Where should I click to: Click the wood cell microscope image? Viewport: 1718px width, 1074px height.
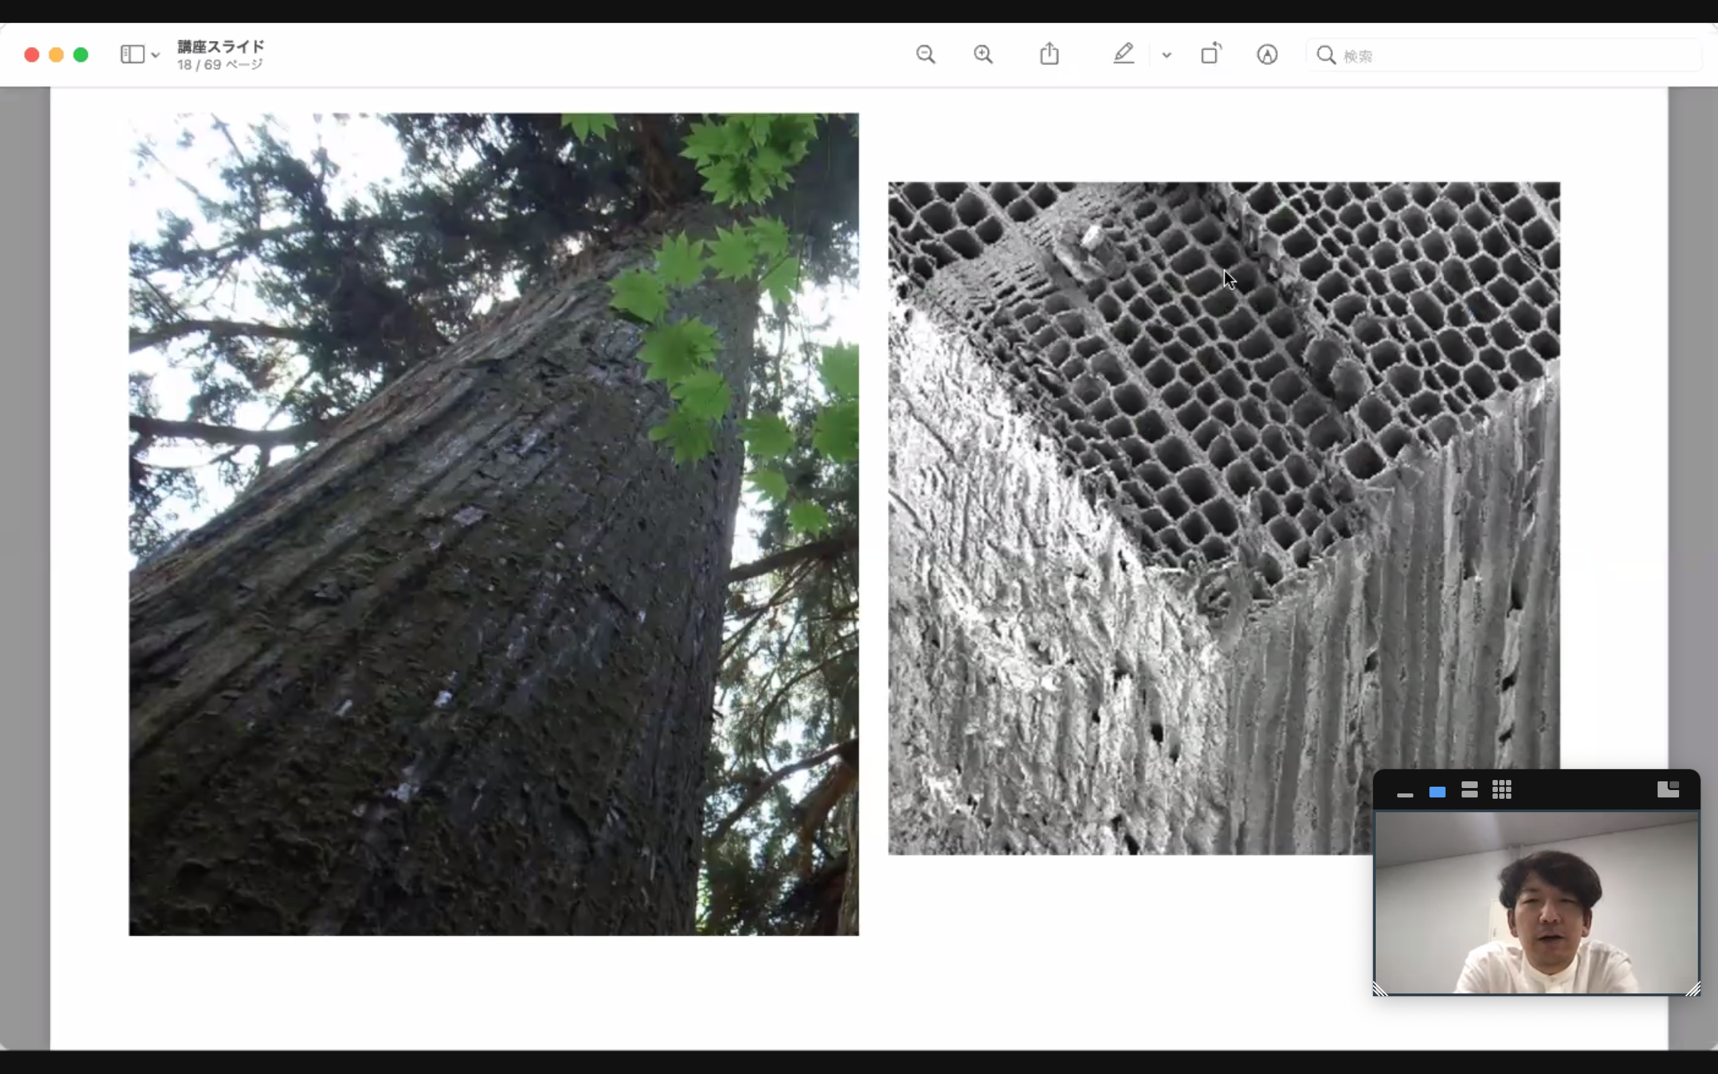1224,518
